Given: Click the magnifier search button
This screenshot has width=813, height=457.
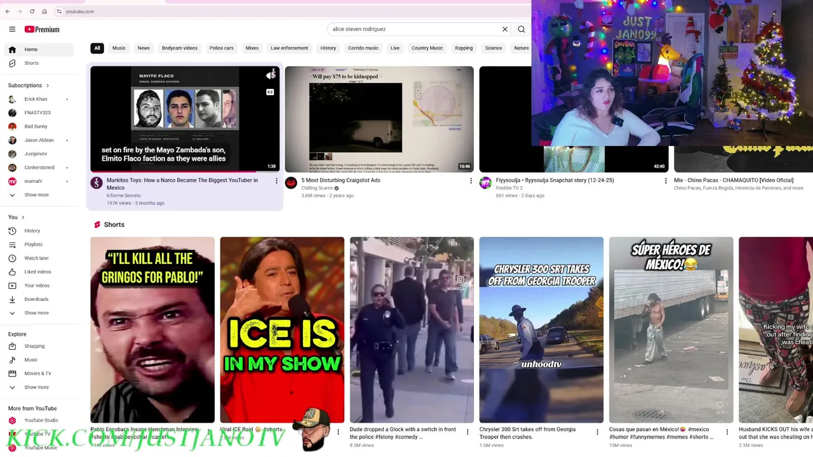Looking at the screenshot, I should pyautogui.click(x=521, y=29).
